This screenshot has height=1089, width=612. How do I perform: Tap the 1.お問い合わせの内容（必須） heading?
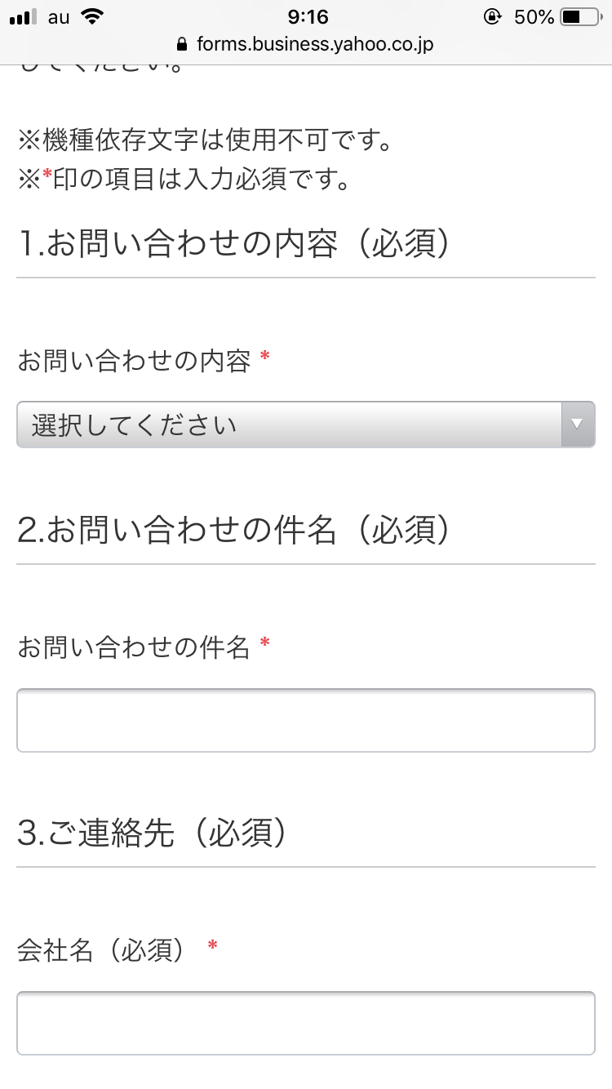(x=234, y=243)
